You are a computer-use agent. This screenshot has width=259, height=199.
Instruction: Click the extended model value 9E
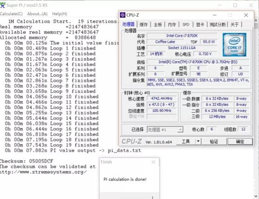[x=198, y=74]
